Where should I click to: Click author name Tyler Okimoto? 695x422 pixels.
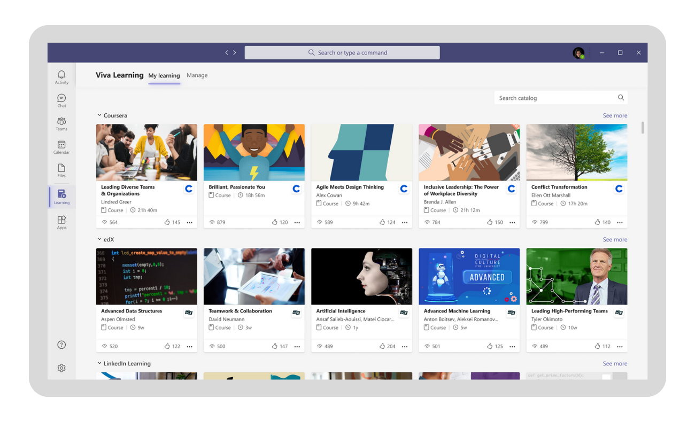click(x=547, y=319)
